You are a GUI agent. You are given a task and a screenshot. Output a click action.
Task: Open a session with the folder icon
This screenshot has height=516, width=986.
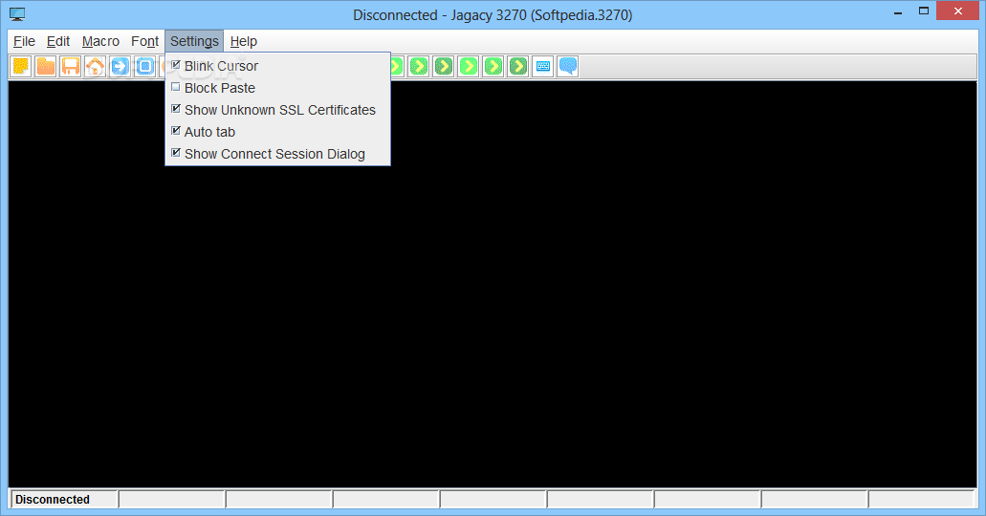tap(45, 67)
